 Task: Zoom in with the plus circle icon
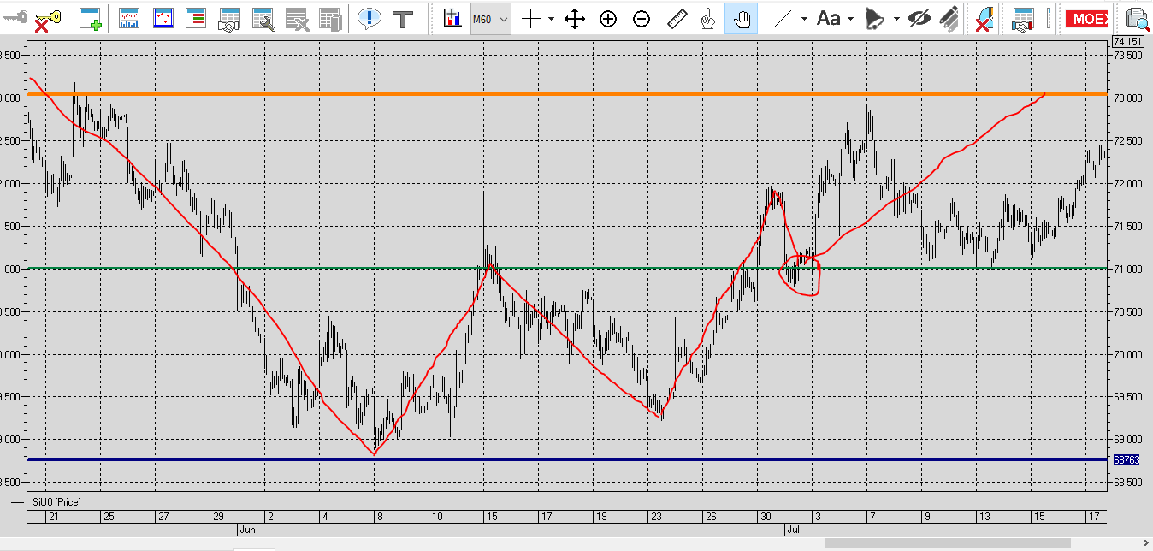tap(608, 19)
